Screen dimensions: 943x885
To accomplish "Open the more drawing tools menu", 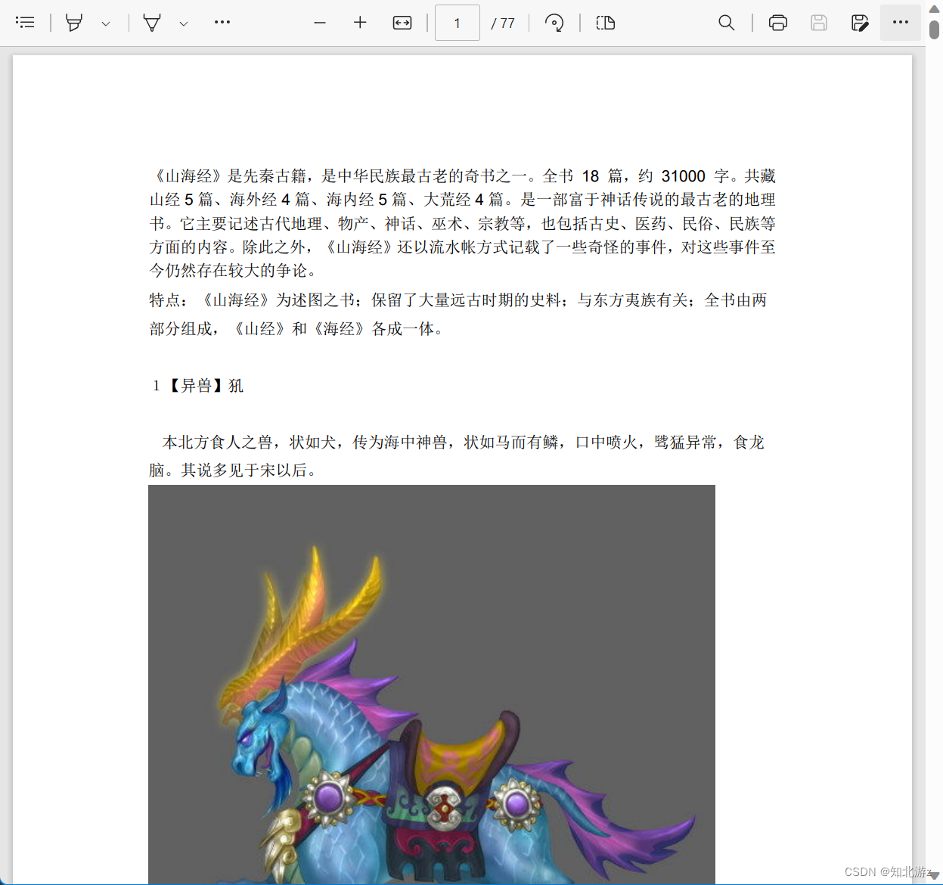I will (x=222, y=23).
